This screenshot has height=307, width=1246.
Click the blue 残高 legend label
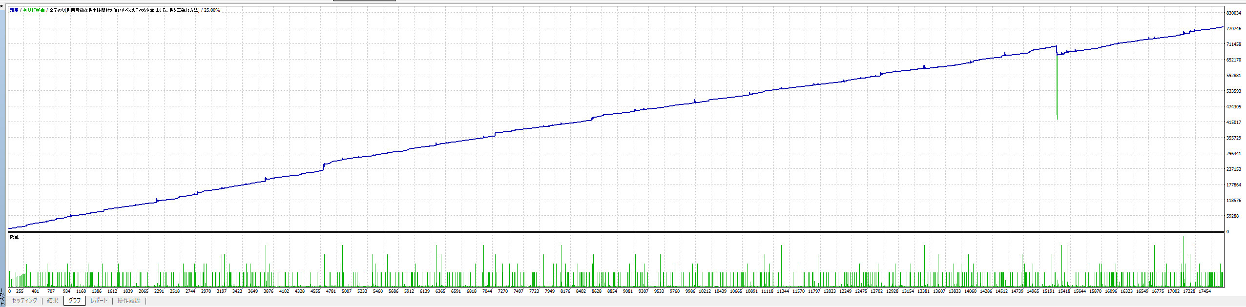pyautogui.click(x=14, y=10)
